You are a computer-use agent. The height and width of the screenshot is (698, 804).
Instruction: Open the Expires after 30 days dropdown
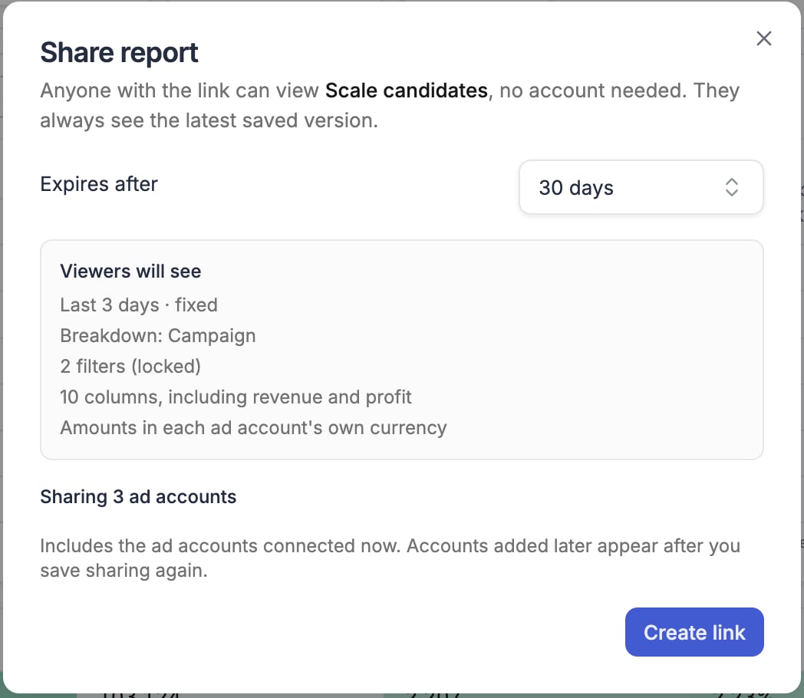click(x=641, y=187)
